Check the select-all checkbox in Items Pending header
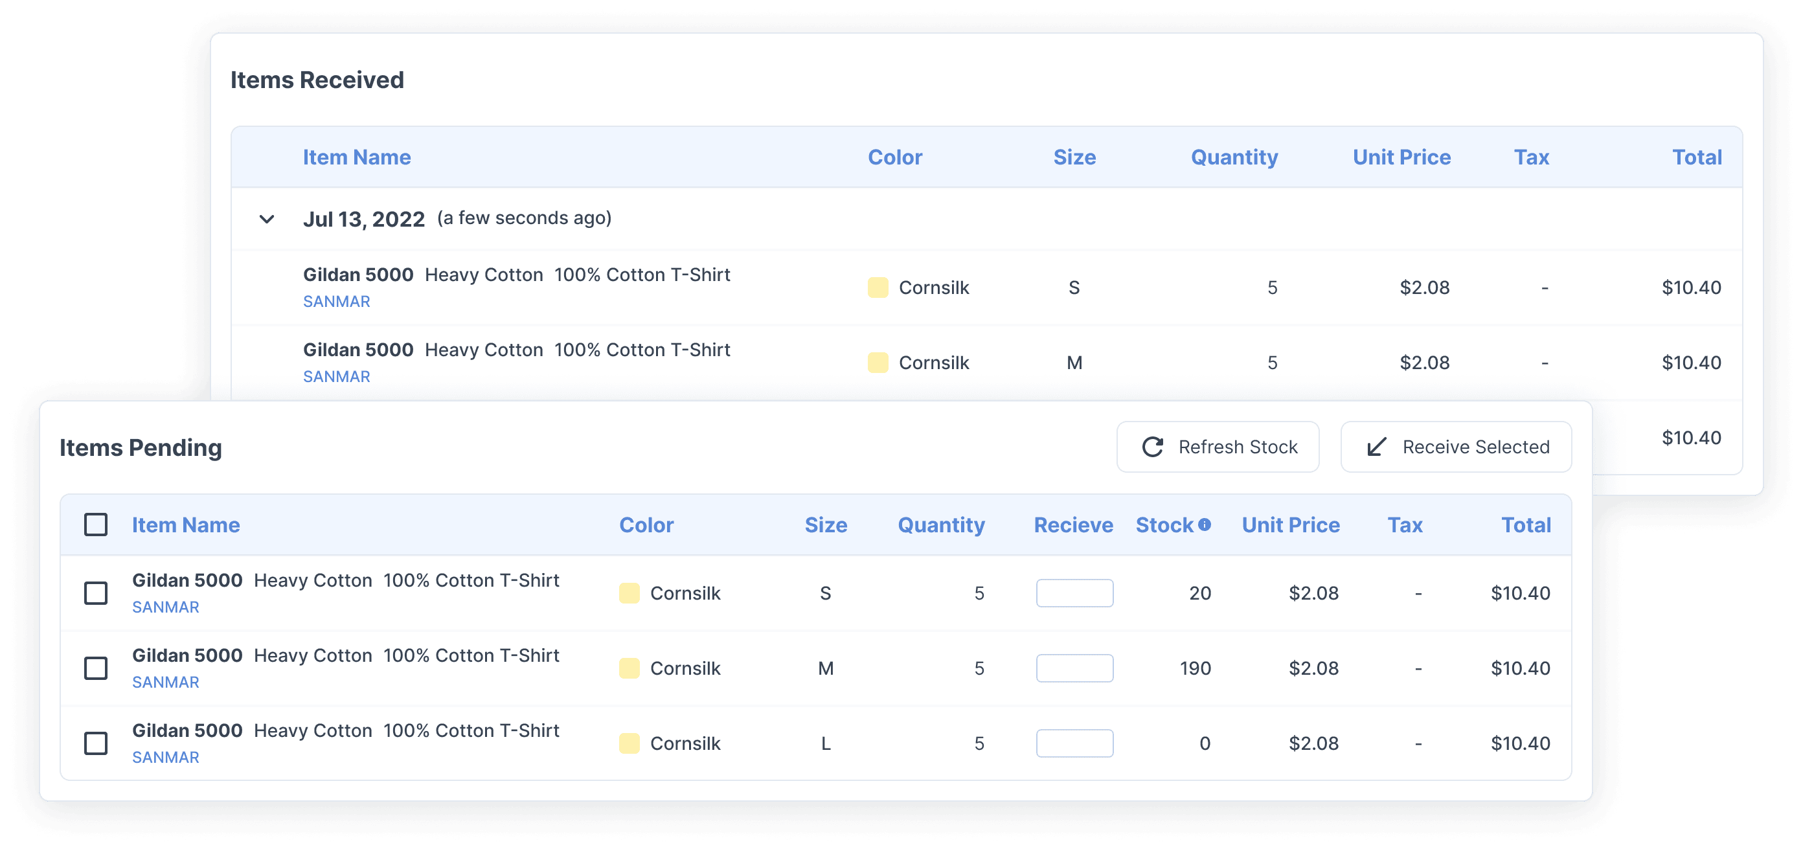This screenshot has height=847, width=1803. [96, 524]
